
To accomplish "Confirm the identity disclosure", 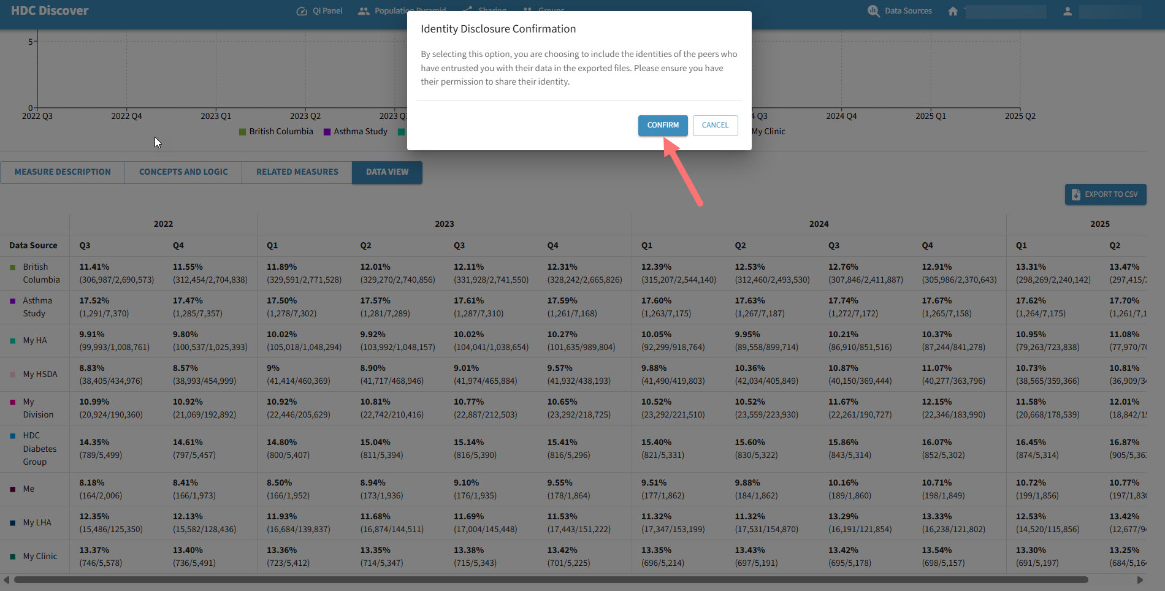I will click(x=663, y=125).
